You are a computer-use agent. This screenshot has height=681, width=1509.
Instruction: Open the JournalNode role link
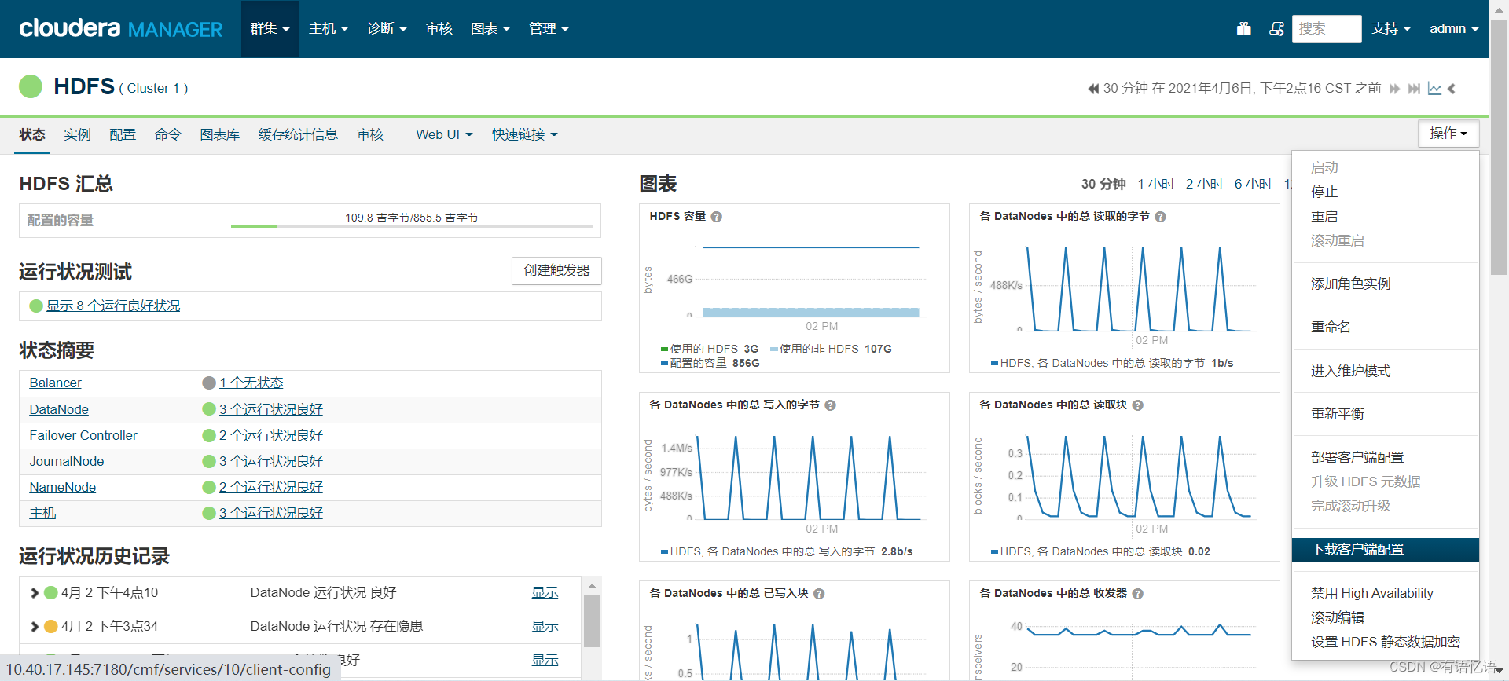(67, 461)
